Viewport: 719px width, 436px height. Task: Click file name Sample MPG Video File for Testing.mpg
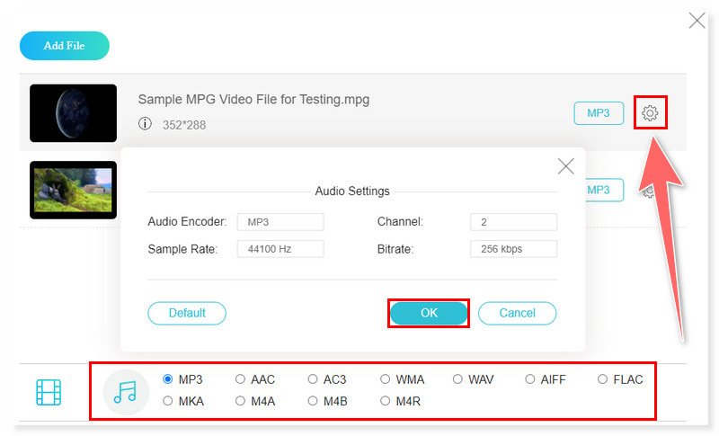point(253,100)
